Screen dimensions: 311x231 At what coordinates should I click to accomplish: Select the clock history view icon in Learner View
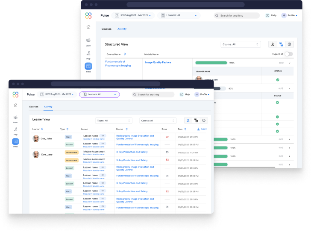point(204,121)
